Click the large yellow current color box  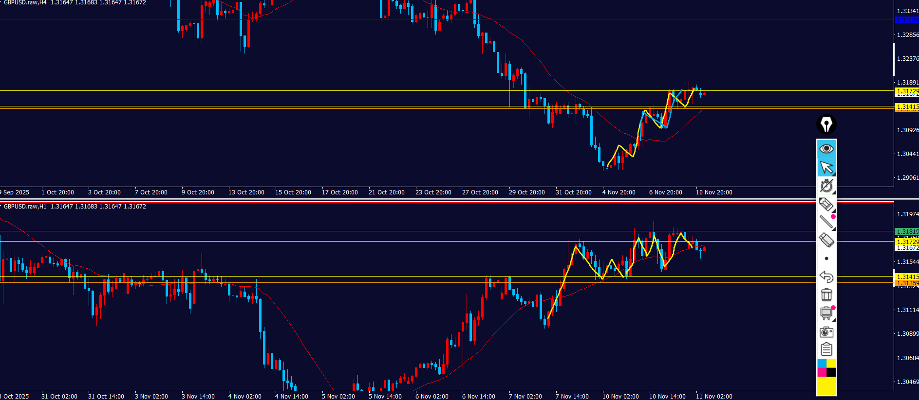coord(826,386)
